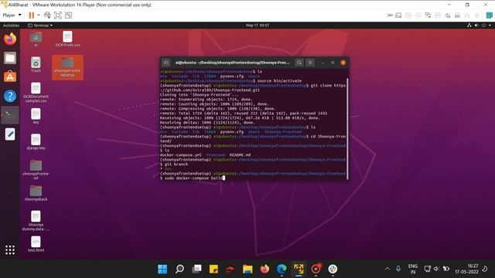
Task: Open Windows taskbar search
Action: pos(179,269)
